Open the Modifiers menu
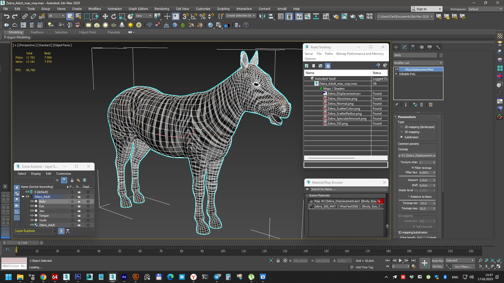 [95, 9]
